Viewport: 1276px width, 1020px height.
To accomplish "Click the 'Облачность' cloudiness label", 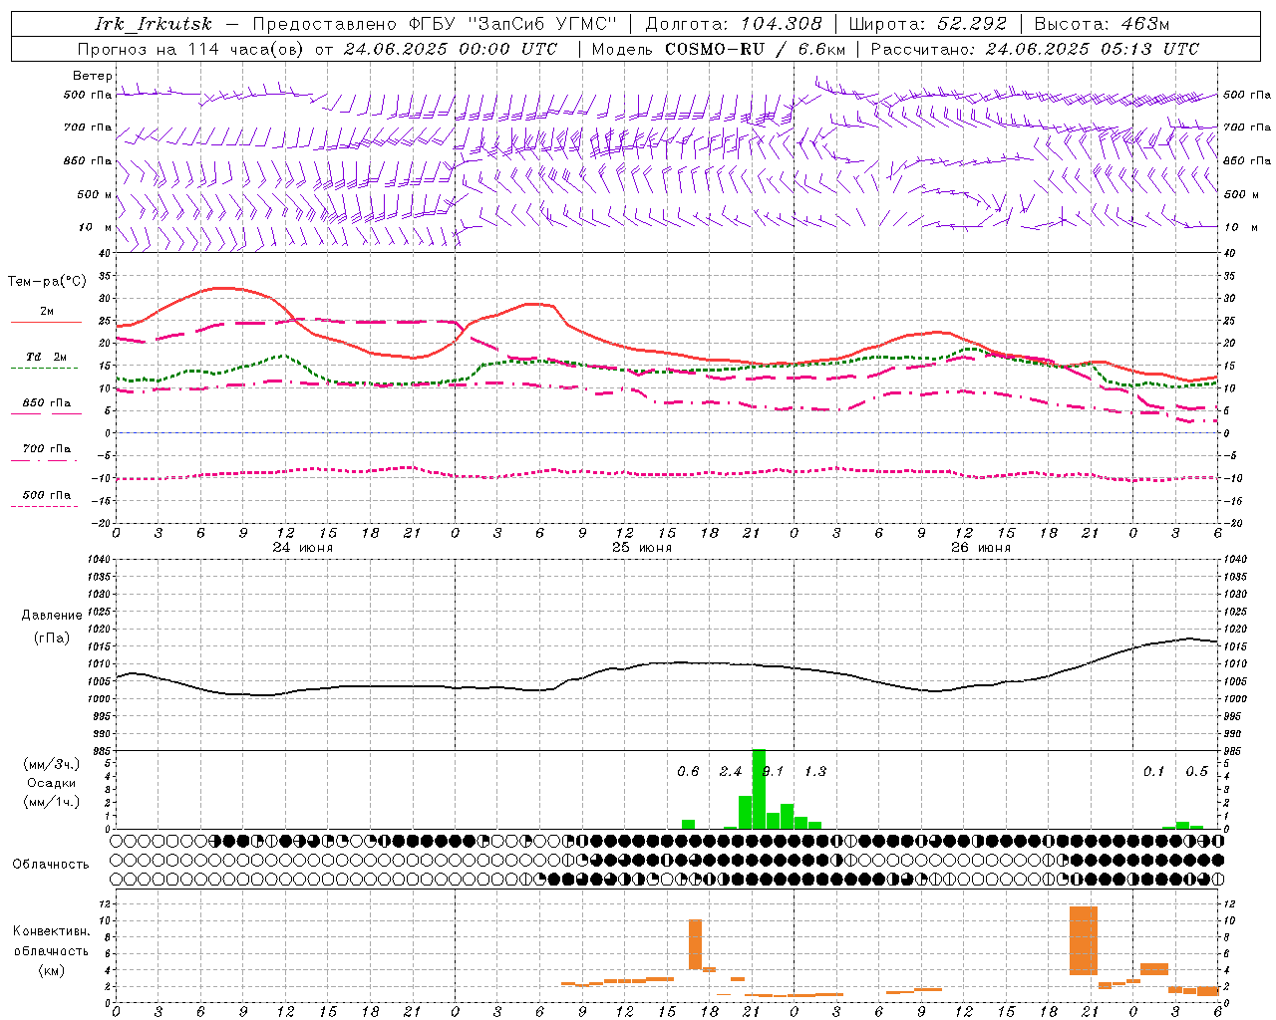I will point(51,864).
